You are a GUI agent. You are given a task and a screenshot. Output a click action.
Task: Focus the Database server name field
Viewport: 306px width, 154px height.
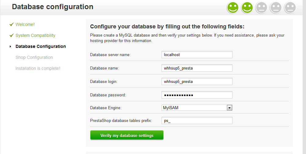(x=197, y=55)
